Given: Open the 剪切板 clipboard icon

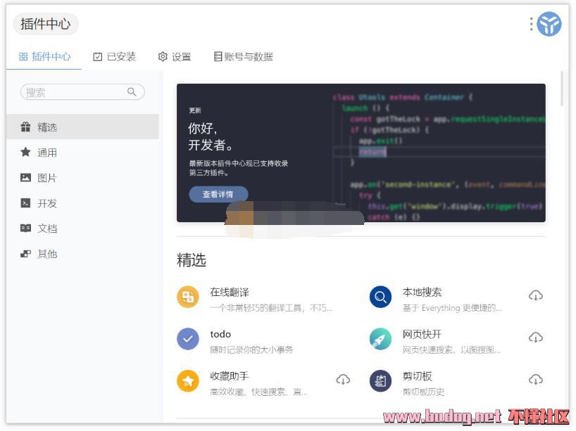Looking at the screenshot, I should (x=380, y=381).
